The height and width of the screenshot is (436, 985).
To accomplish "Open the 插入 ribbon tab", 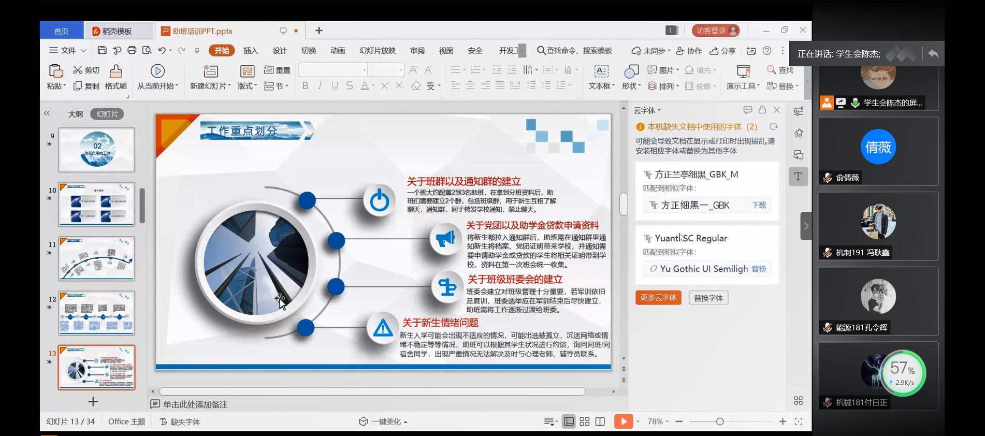I will (251, 50).
